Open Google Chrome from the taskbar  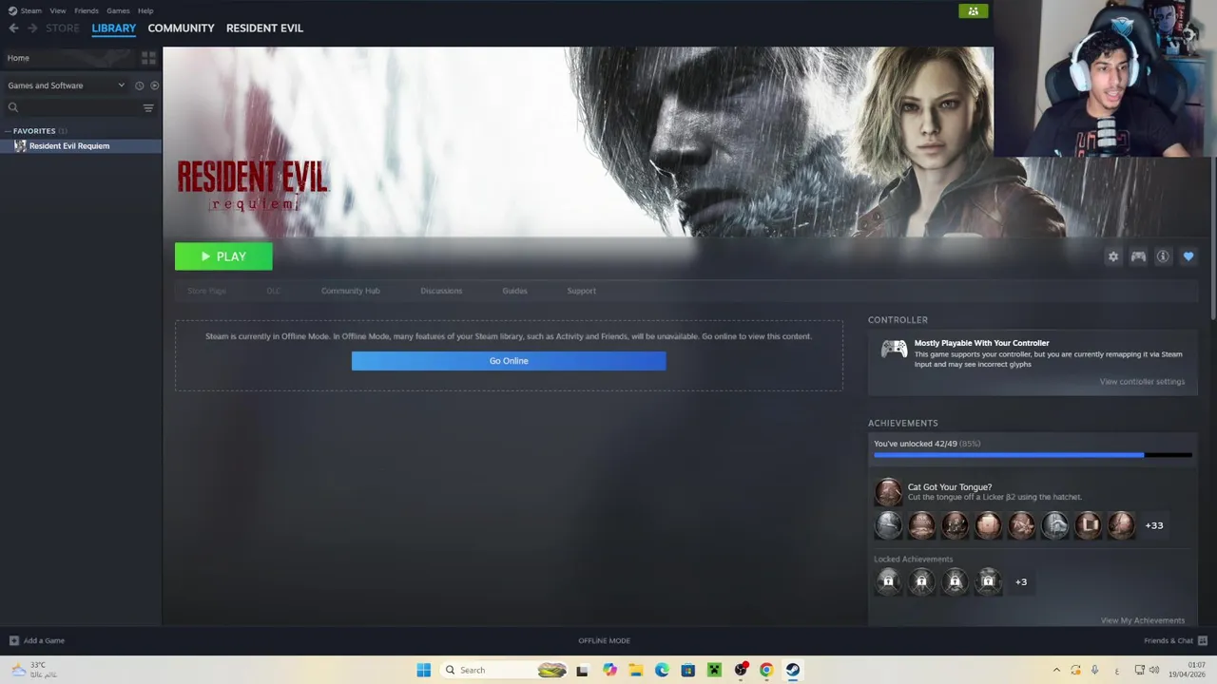[x=766, y=670]
